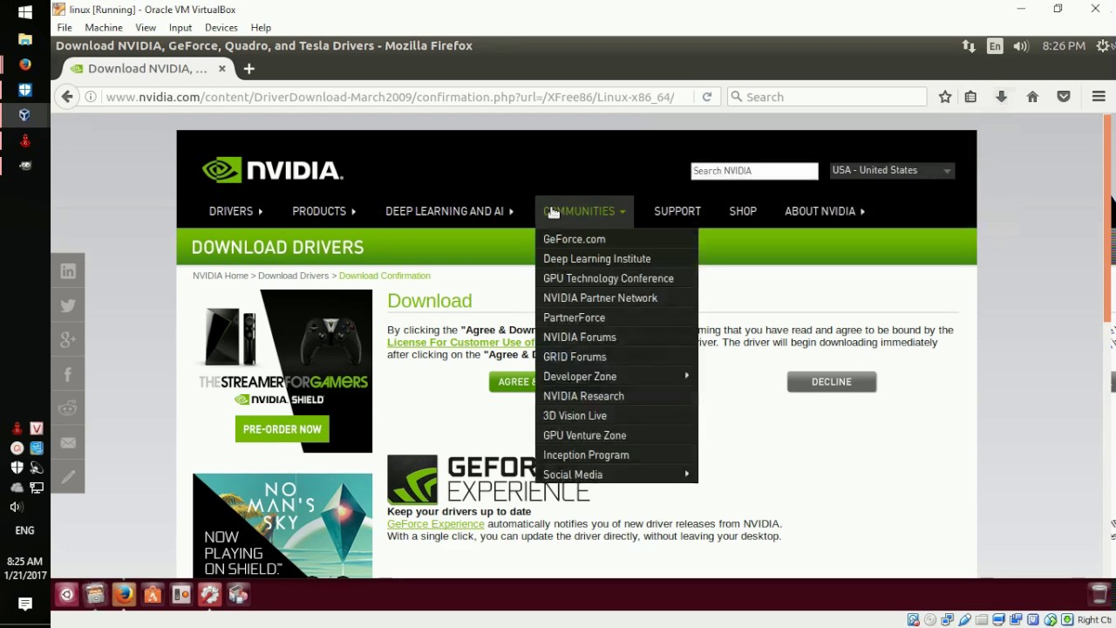Click the Search NVIDIA input field
The image size is (1116, 628).
point(754,171)
